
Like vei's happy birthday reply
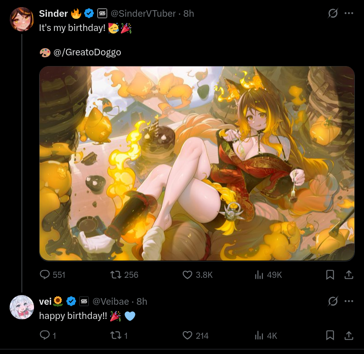(195, 335)
